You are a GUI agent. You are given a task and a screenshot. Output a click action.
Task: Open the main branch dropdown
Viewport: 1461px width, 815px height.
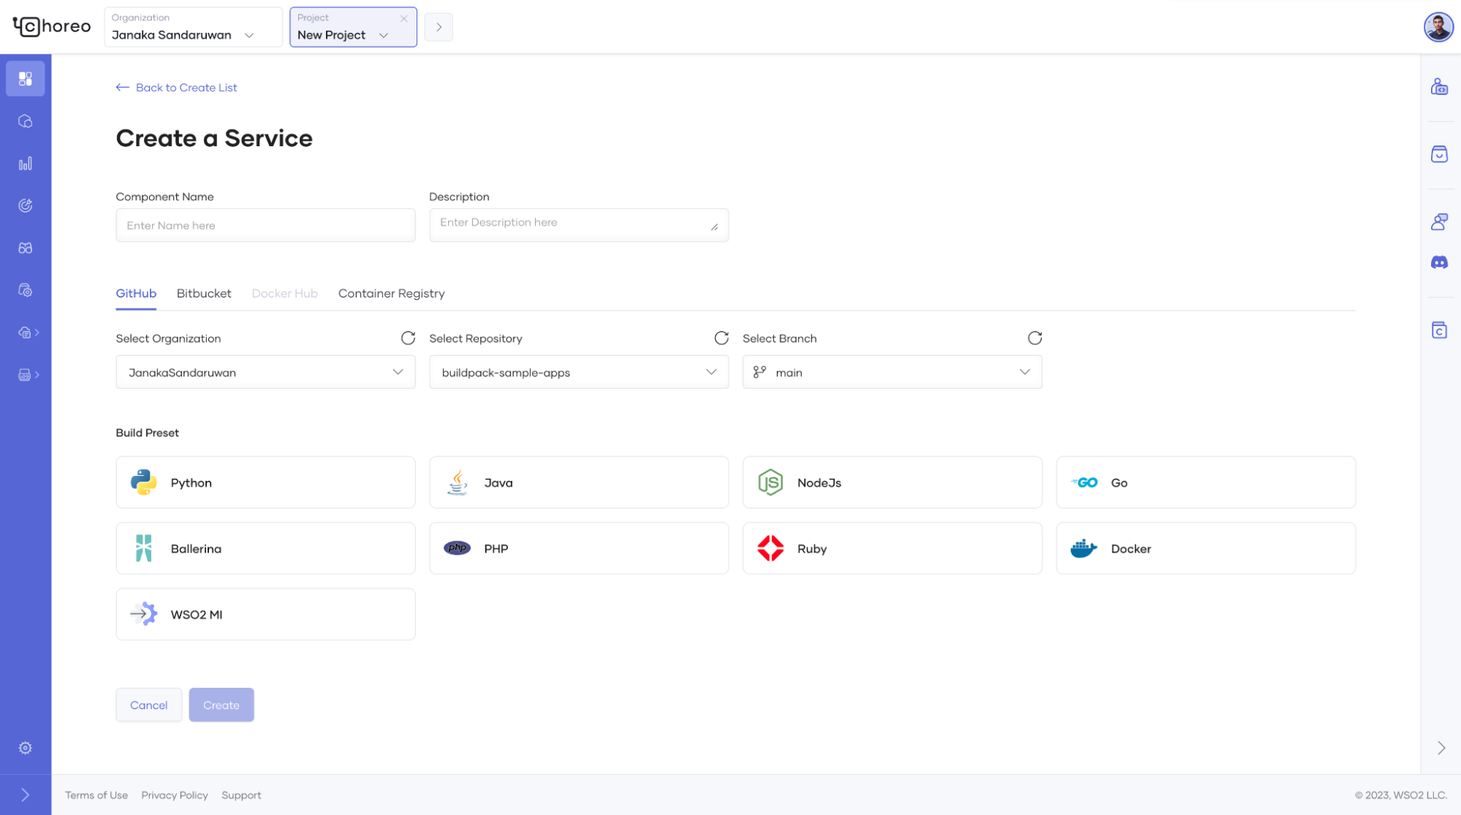tap(892, 372)
